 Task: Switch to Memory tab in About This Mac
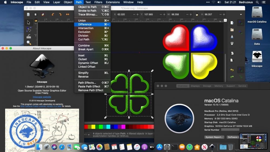click(x=219, y=86)
